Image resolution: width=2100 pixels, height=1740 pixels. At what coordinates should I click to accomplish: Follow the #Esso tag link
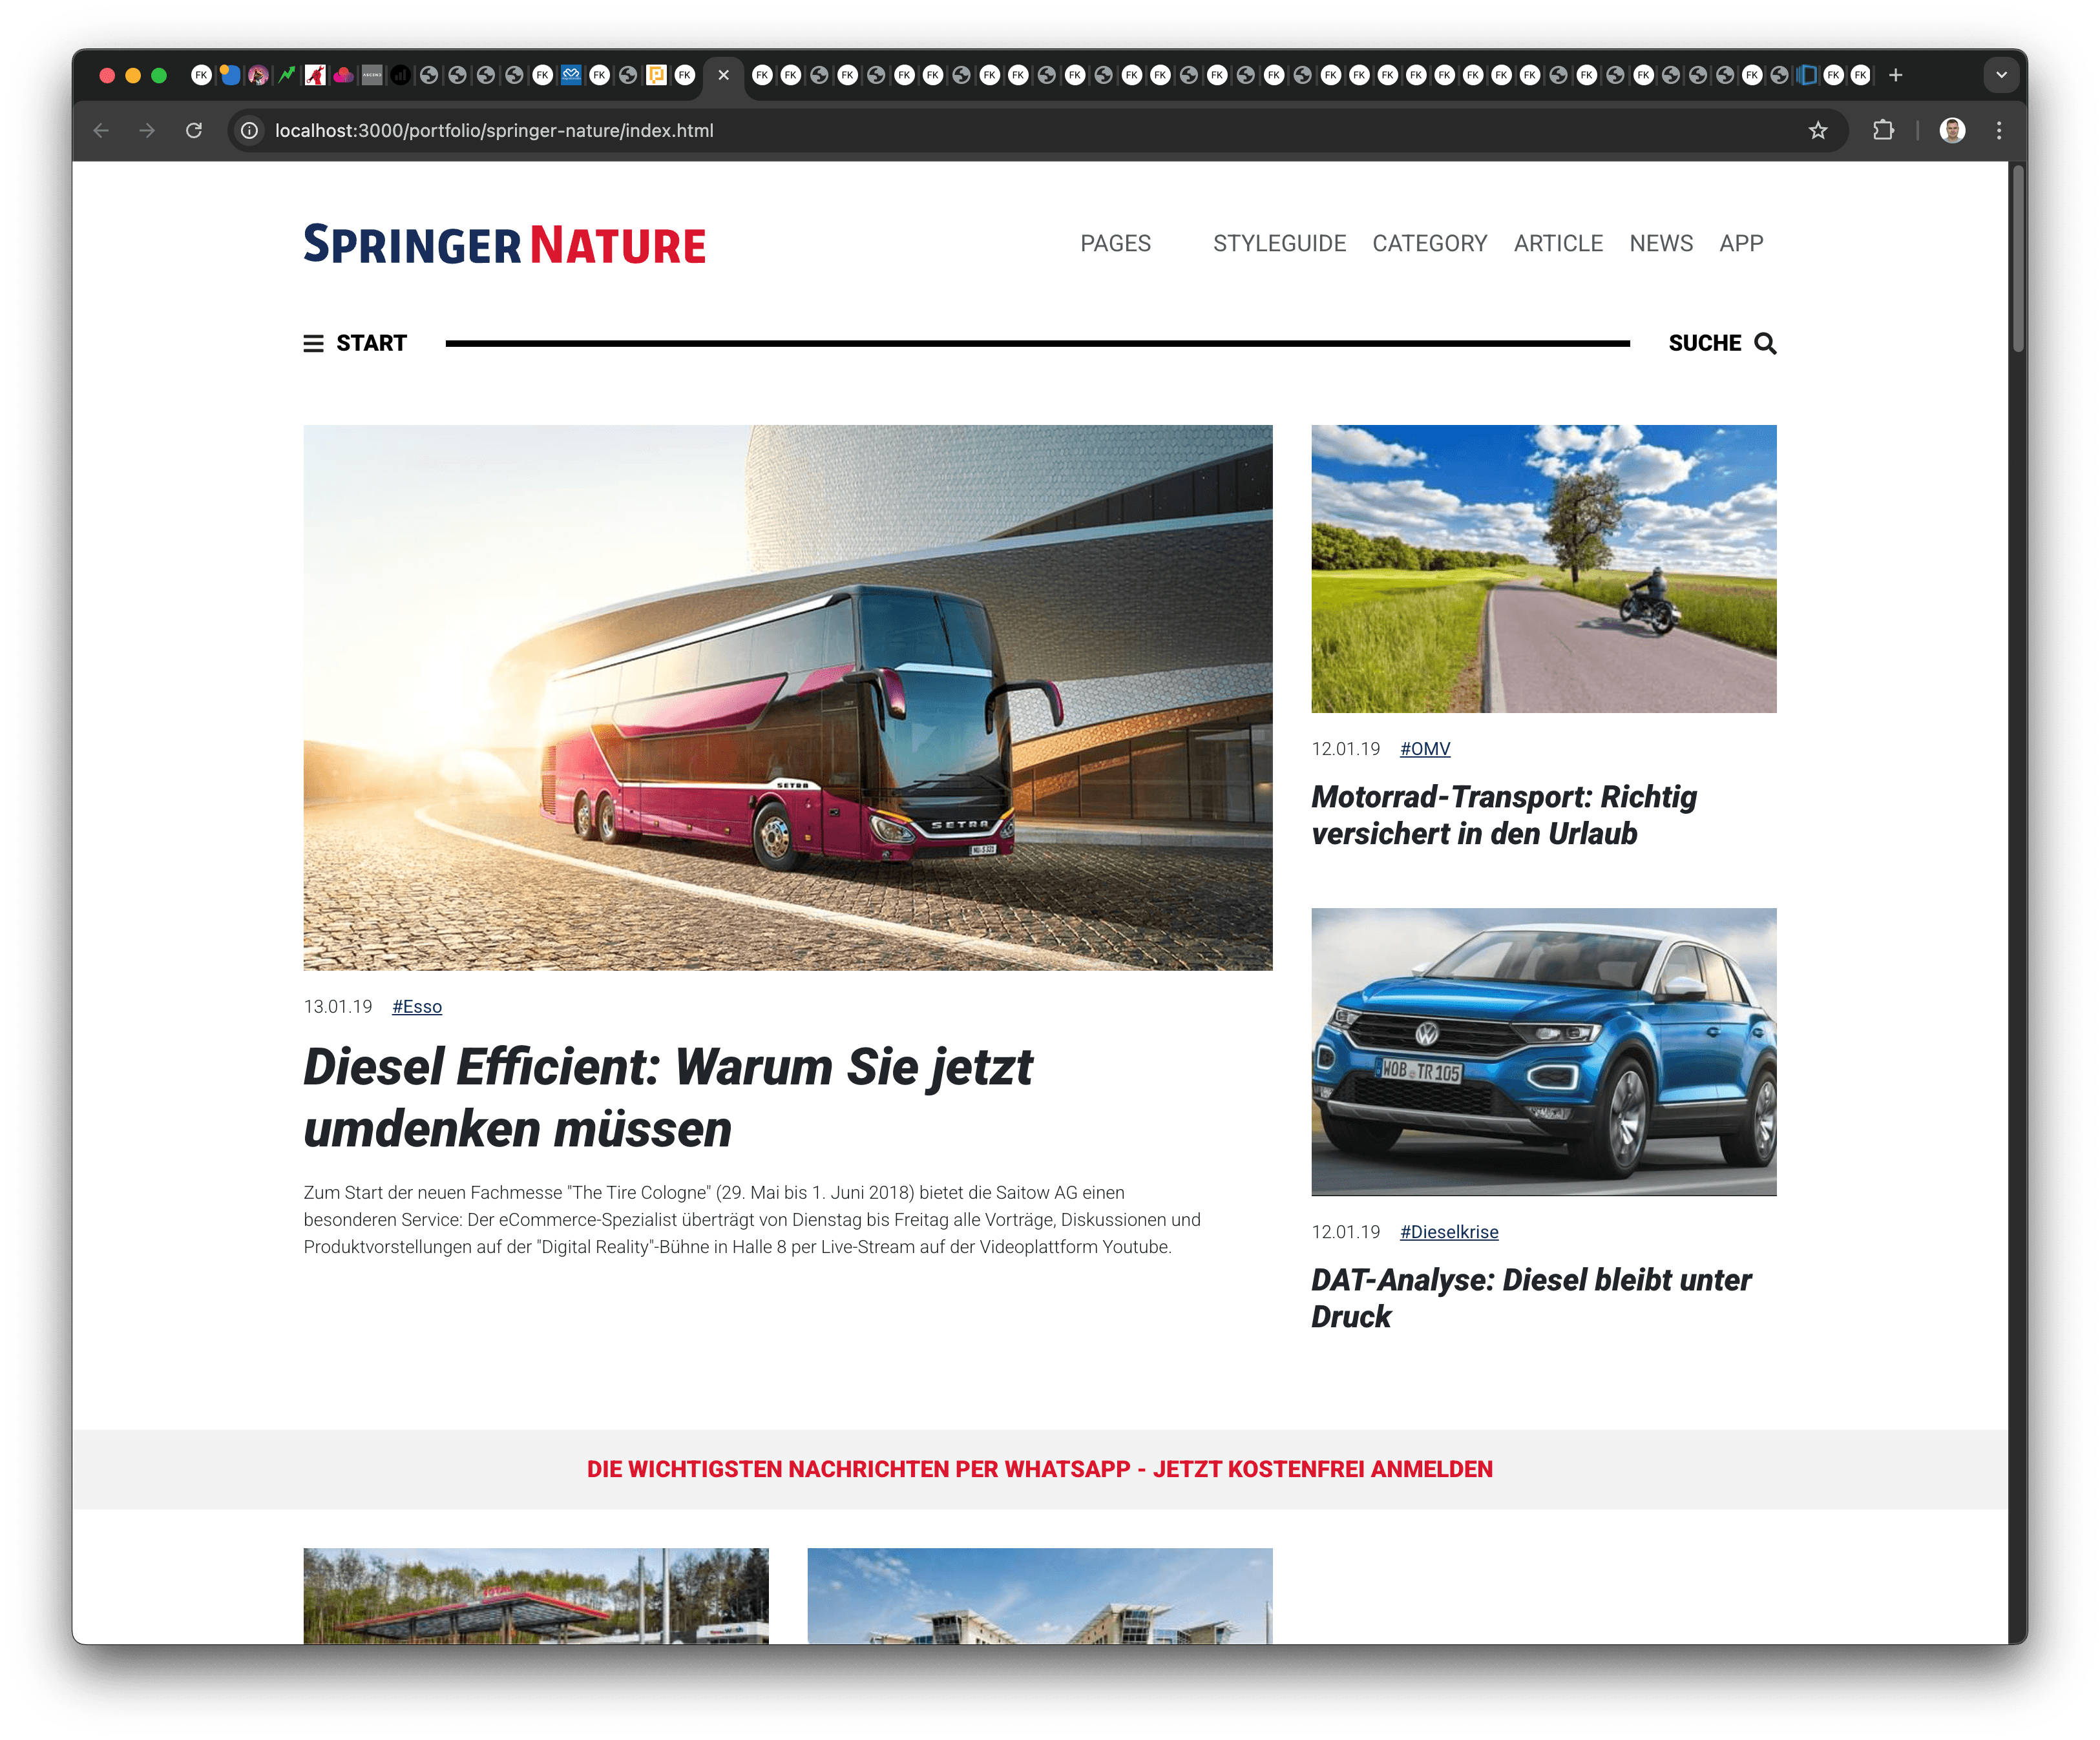pos(417,1006)
